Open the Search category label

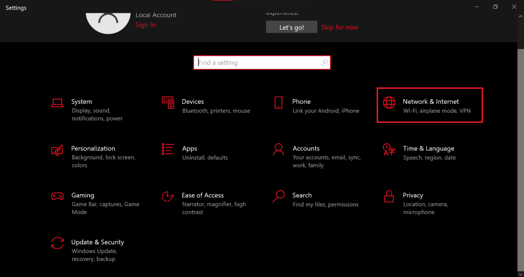tap(302, 195)
